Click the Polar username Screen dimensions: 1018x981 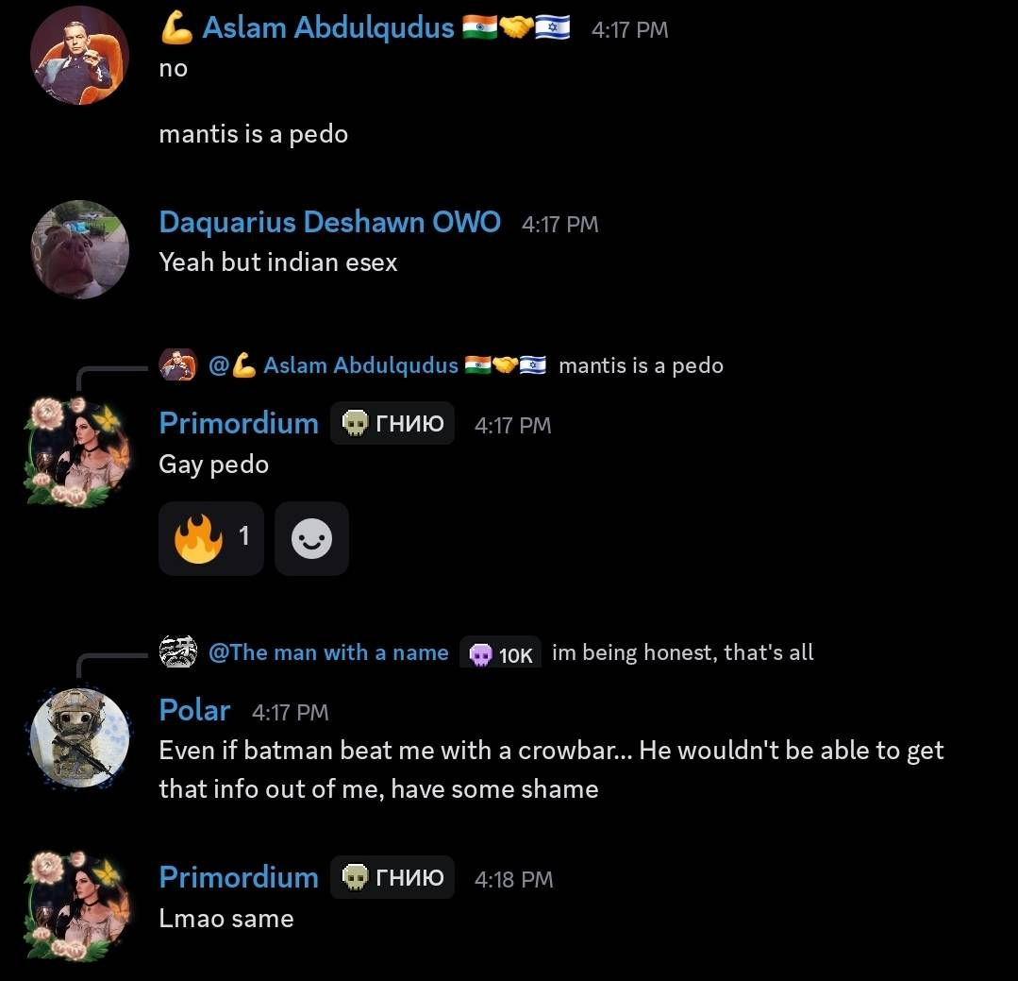194,710
